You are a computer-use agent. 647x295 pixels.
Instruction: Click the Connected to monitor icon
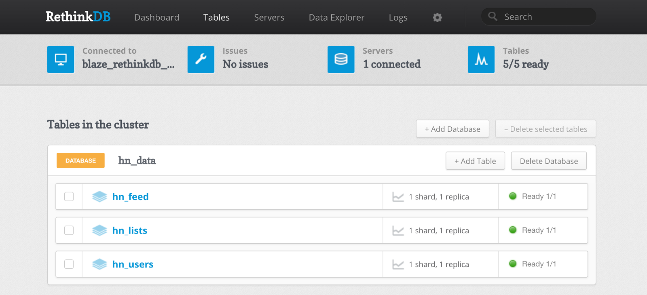(x=61, y=59)
